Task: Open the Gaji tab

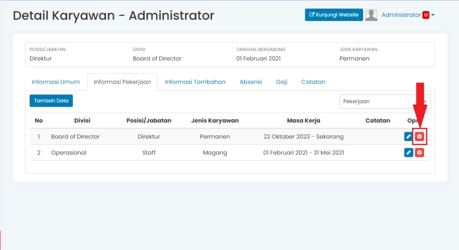Action: [x=281, y=82]
